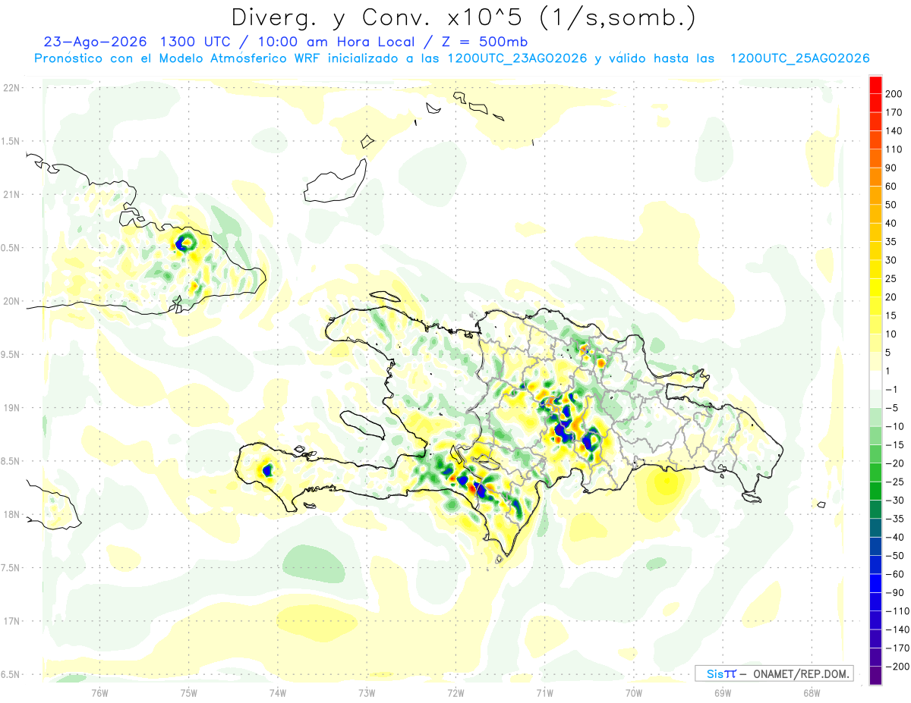Click the -50 color scale value
This screenshot has height=703, width=911.
[x=894, y=555]
